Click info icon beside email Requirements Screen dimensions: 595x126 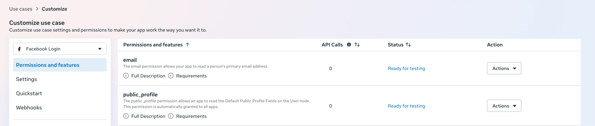point(171,76)
